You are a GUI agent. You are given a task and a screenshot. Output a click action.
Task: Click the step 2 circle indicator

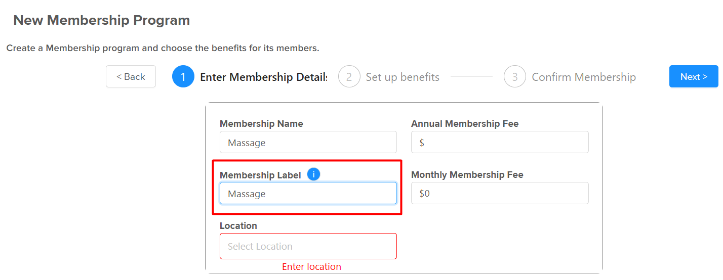coord(349,77)
